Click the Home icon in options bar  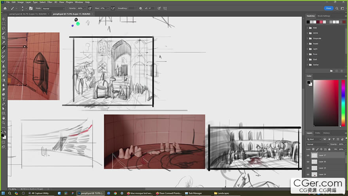click(x=4, y=8)
